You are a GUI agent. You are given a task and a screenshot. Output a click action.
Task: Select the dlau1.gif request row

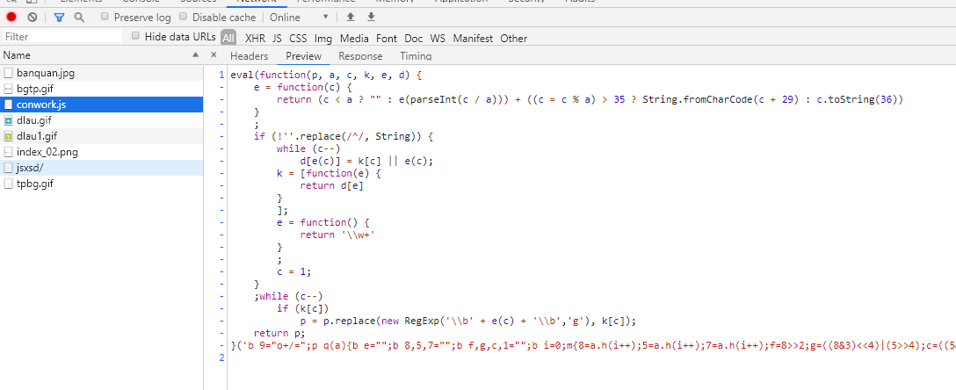pyautogui.click(x=101, y=136)
